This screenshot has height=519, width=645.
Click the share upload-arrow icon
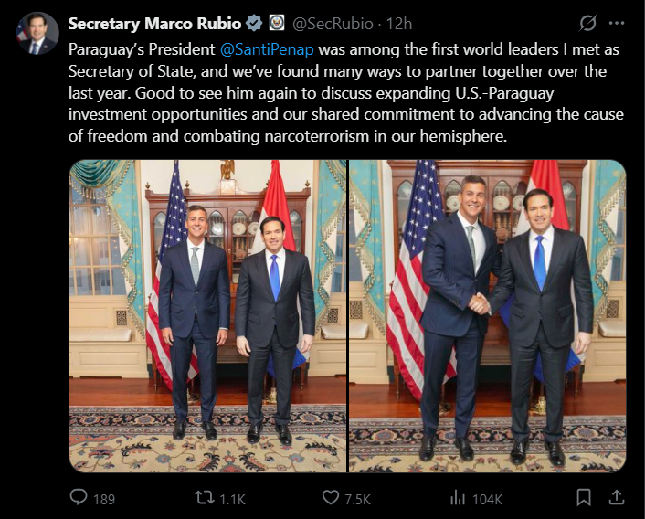617,497
